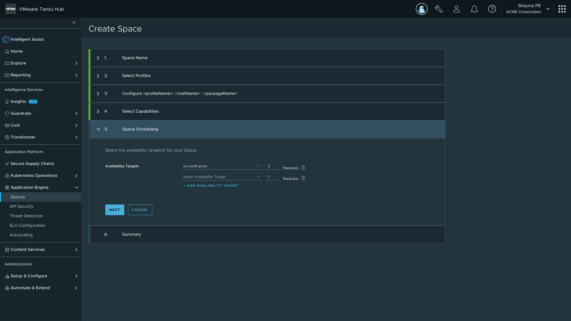Collapse step 5 Space Scheduling
571x321 pixels.
(x=98, y=129)
